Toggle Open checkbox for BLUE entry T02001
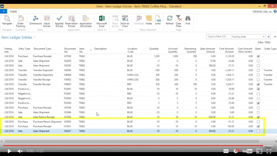This screenshot has width=277, height=156. 258,89
